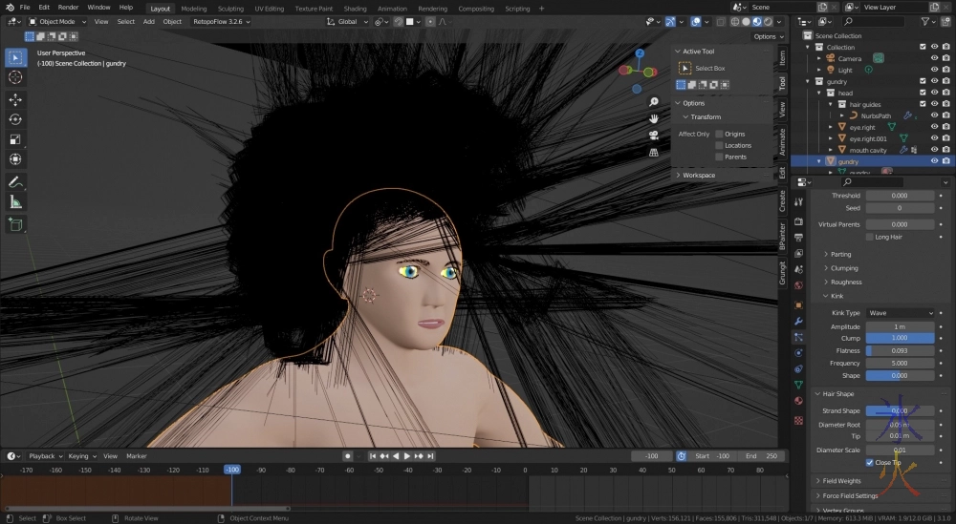Activate the Move tool
Viewport: 956px width, 524px height.
pyautogui.click(x=15, y=99)
